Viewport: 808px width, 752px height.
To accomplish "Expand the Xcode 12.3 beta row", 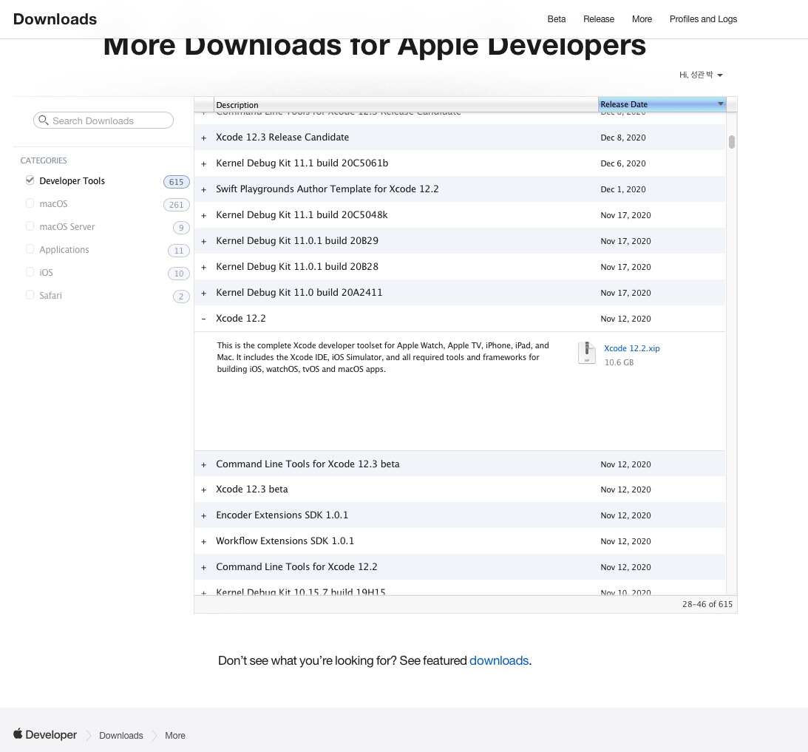I will (203, 490).
